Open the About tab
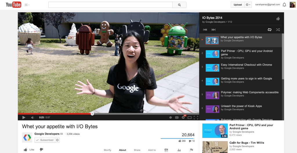The height and width of the screenshot is (153, 297). 123,150
